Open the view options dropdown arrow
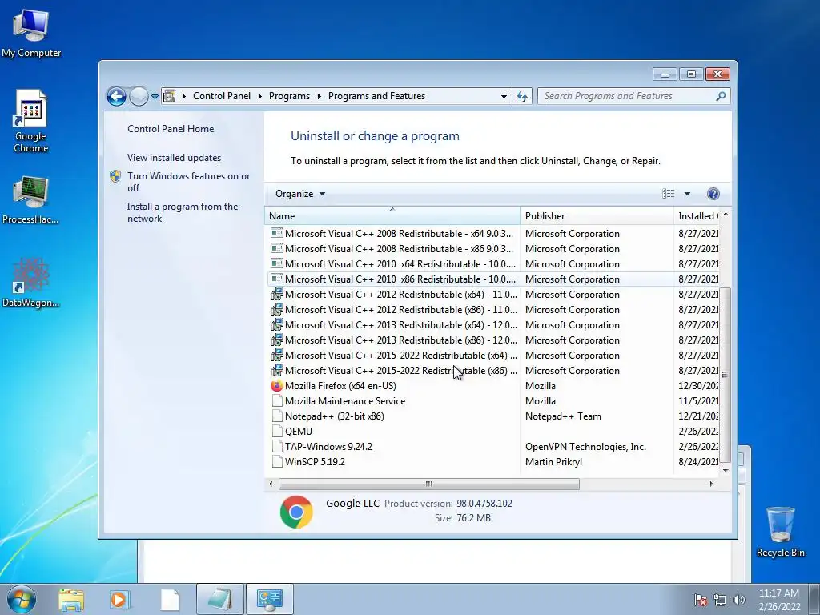Screen dimensions: 820x615 point(687,194)
